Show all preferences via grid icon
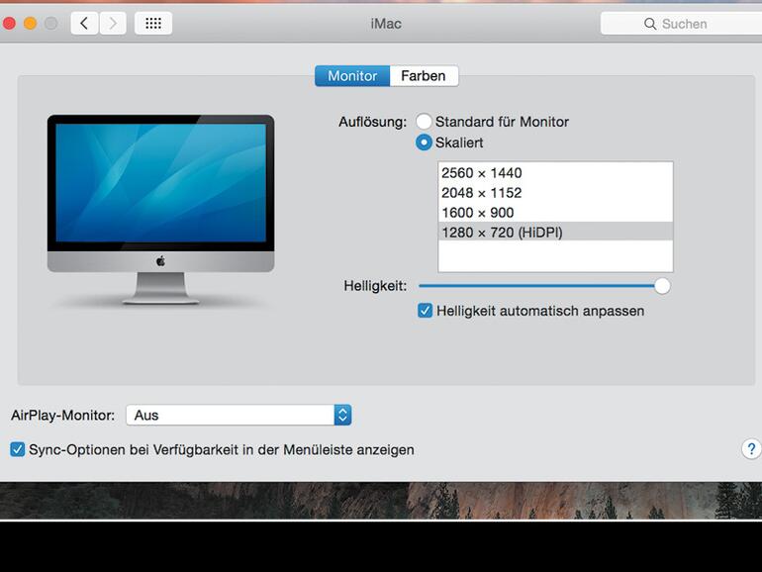The image size is (762, 572). [x=153, y=24]
